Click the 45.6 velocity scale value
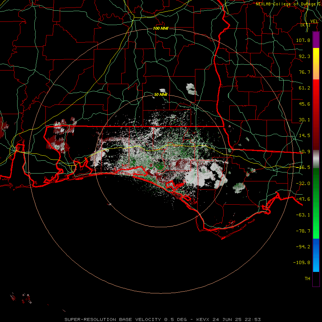This screenshot has width=322, height=322. pos(304,104)
